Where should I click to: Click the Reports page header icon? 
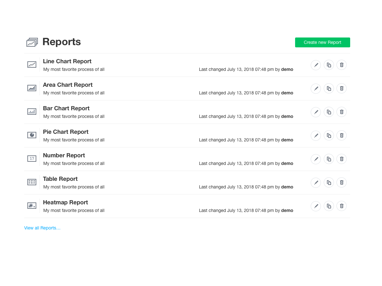[x=32, y=42]
